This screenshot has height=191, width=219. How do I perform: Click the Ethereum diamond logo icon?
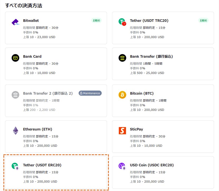pos(16,131)
